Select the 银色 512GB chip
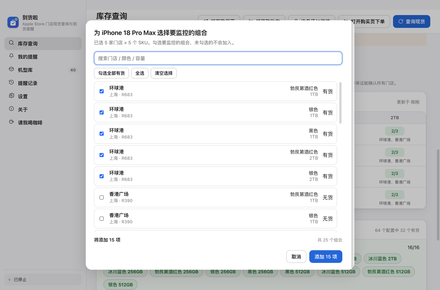This screenshot has width=440, height=290. pyautogui.click(x=120, y=285)
